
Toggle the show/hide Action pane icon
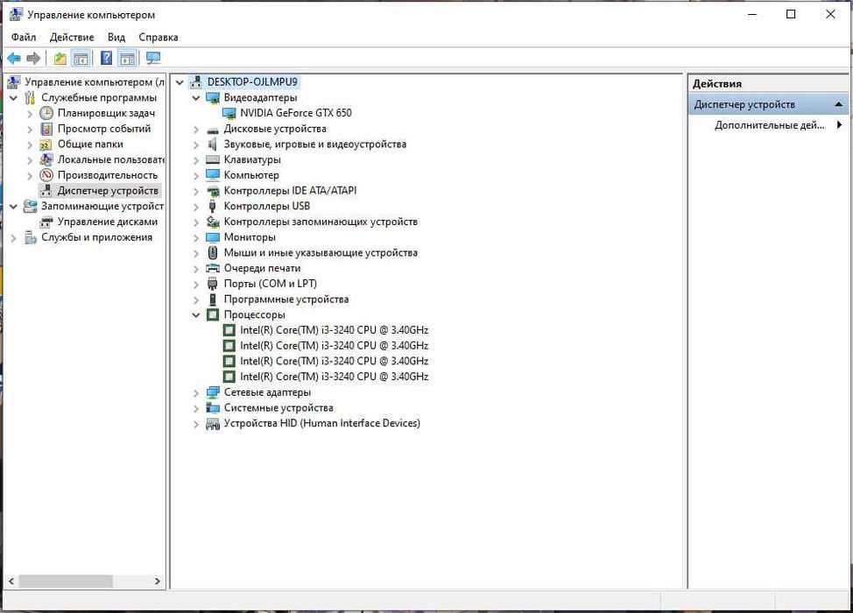tap(127, 58)
